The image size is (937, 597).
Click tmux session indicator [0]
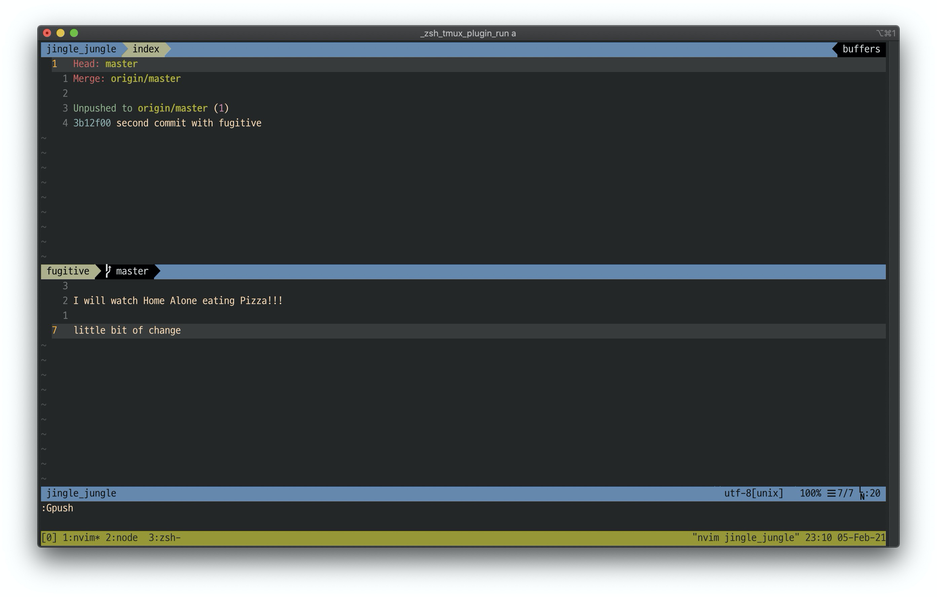49,538
